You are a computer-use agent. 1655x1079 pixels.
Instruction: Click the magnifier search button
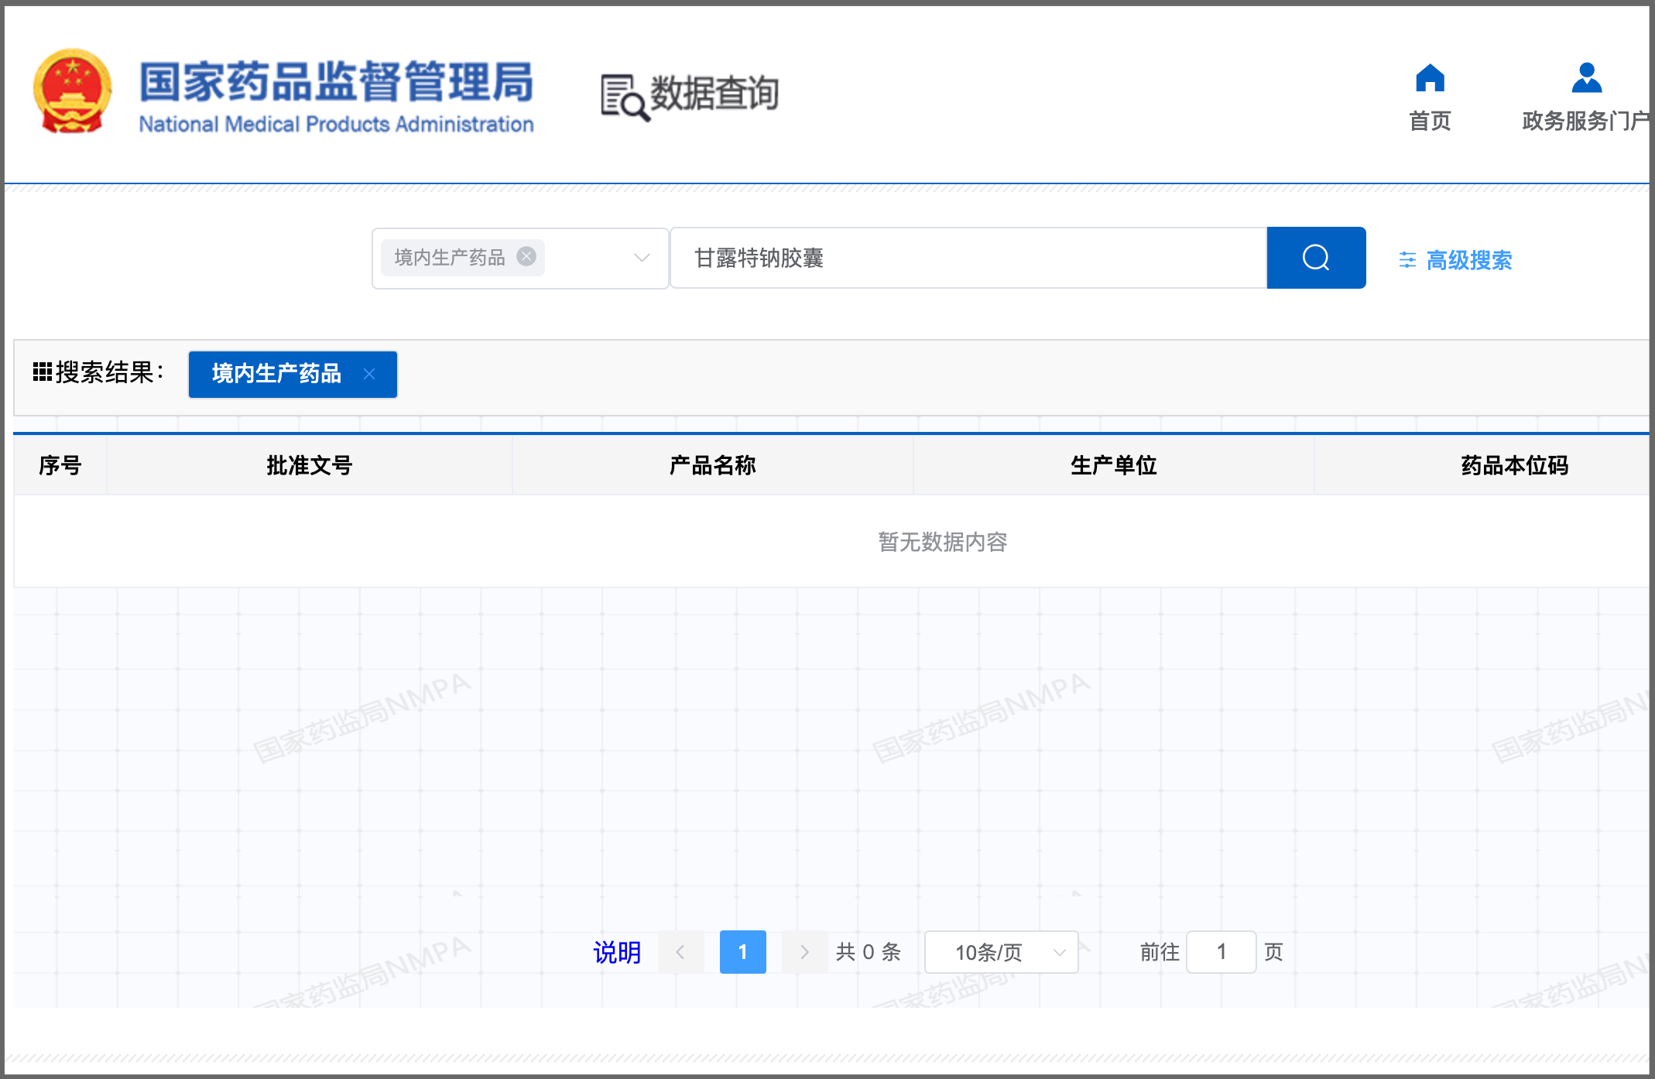click(x=1316, y=258)
